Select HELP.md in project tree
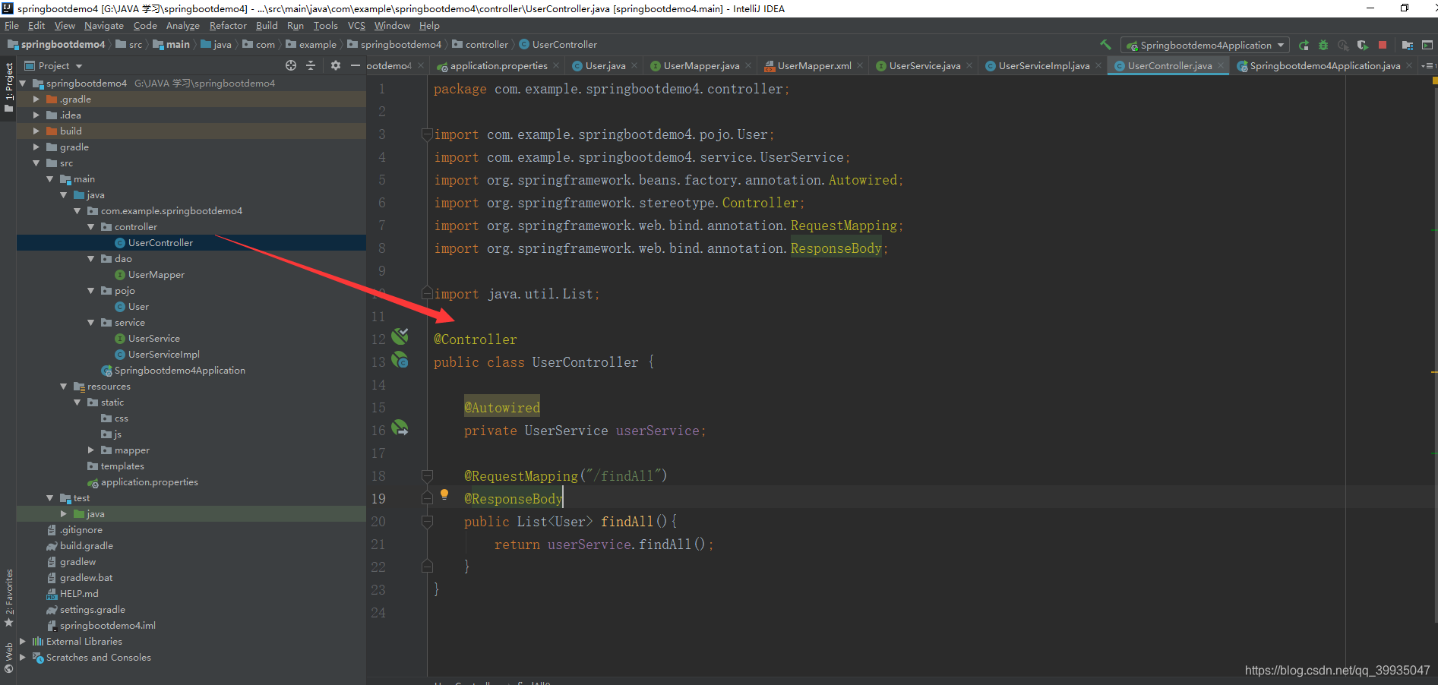 click(x=79, y=594)
